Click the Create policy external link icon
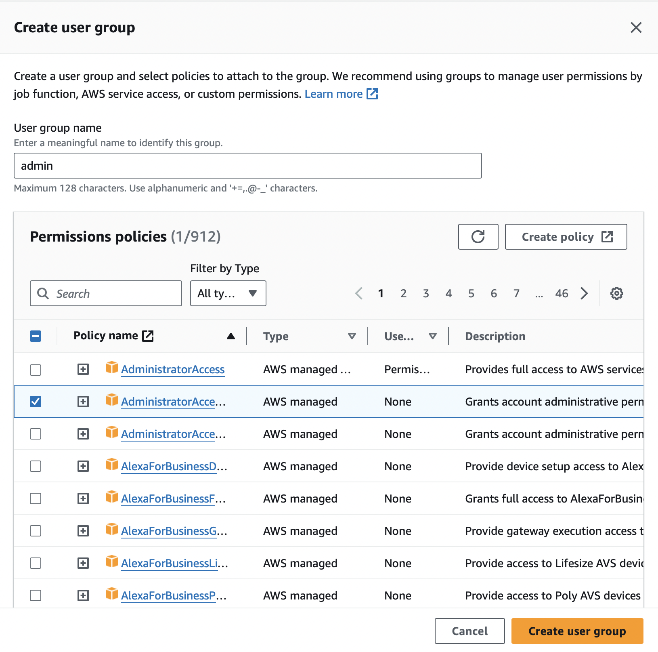The width and height of the screenshot is (658, 652). pos(608,237)
